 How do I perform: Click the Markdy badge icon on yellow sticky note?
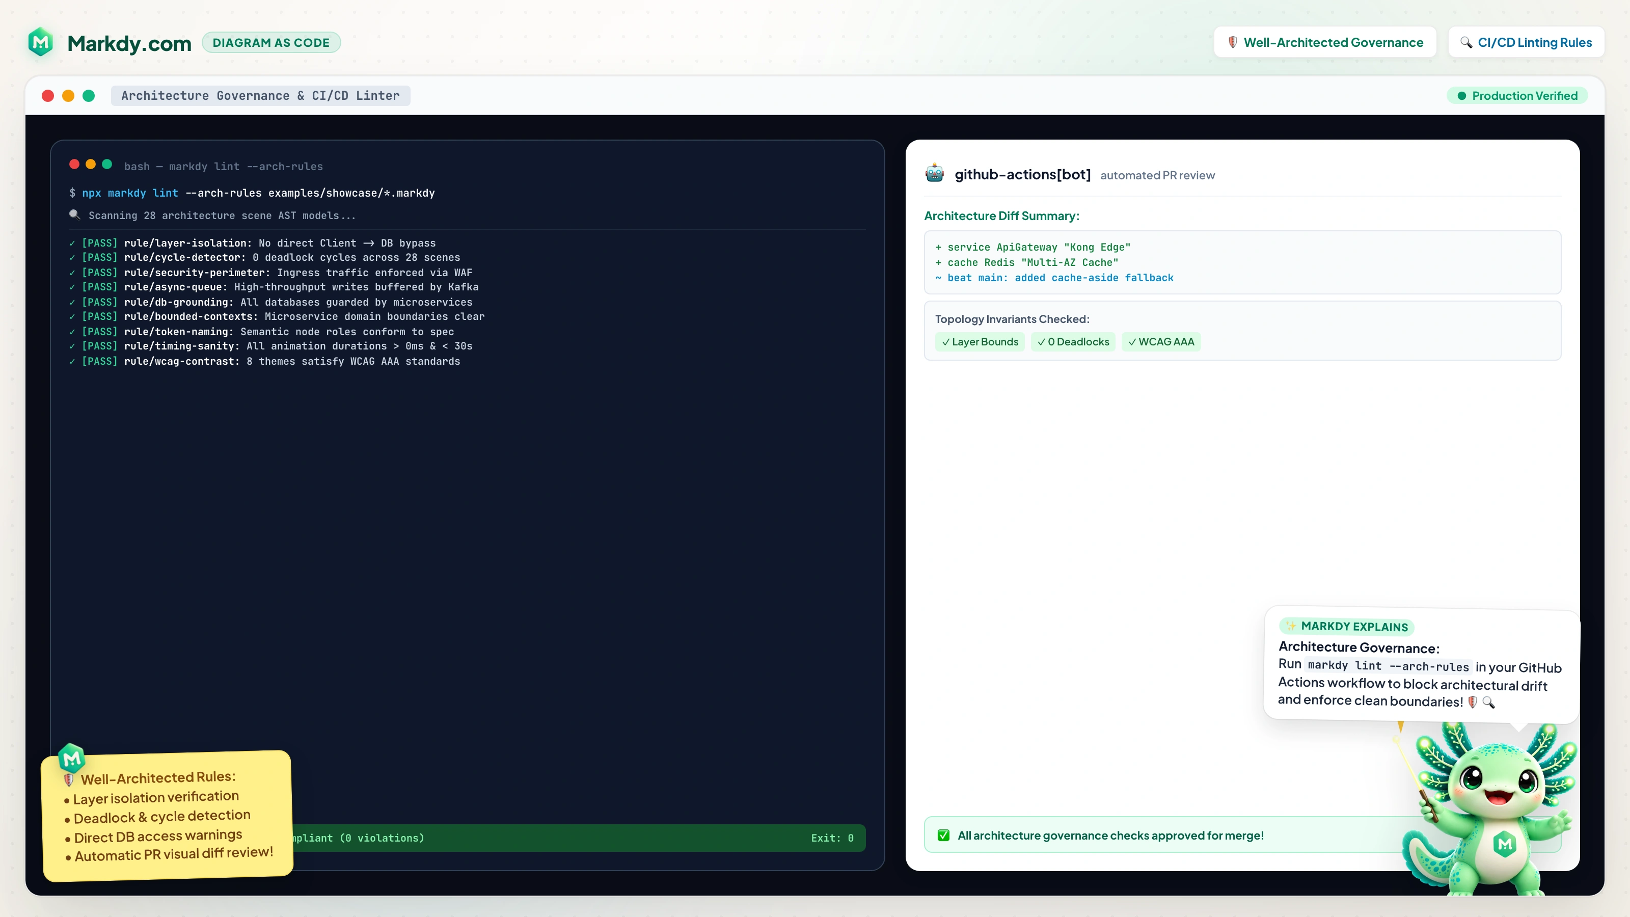pos(71,758)
